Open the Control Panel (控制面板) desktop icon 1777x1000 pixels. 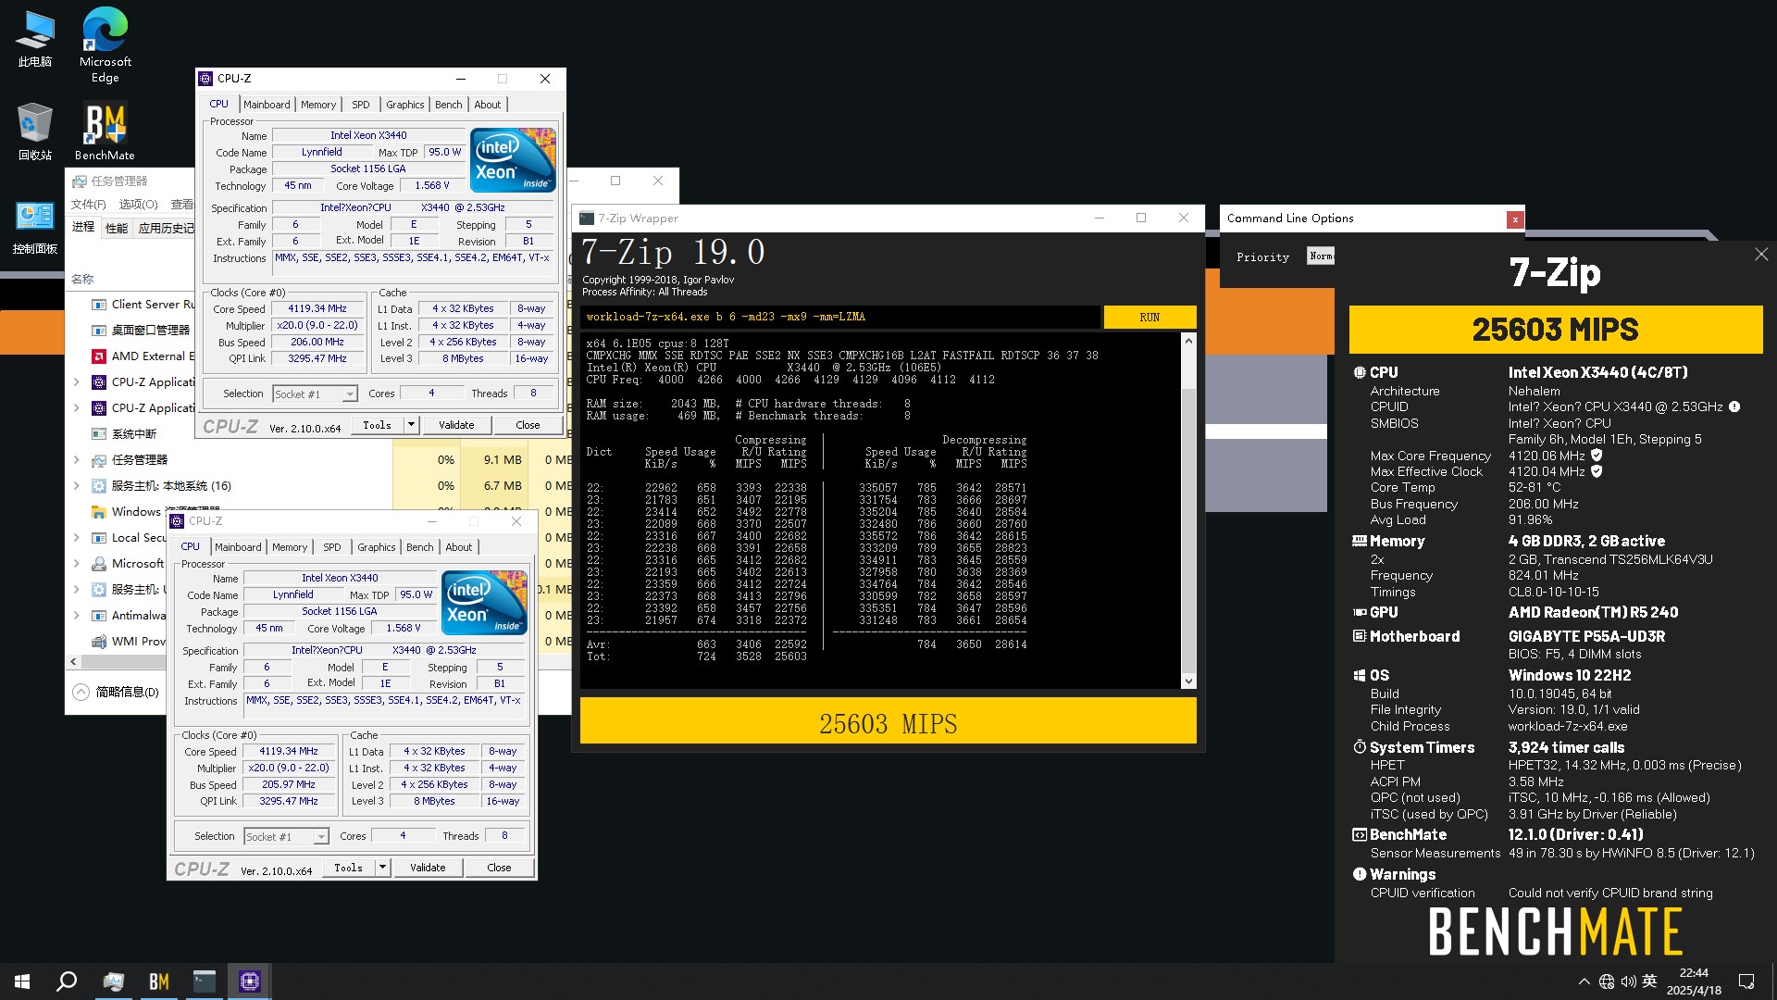34,227
